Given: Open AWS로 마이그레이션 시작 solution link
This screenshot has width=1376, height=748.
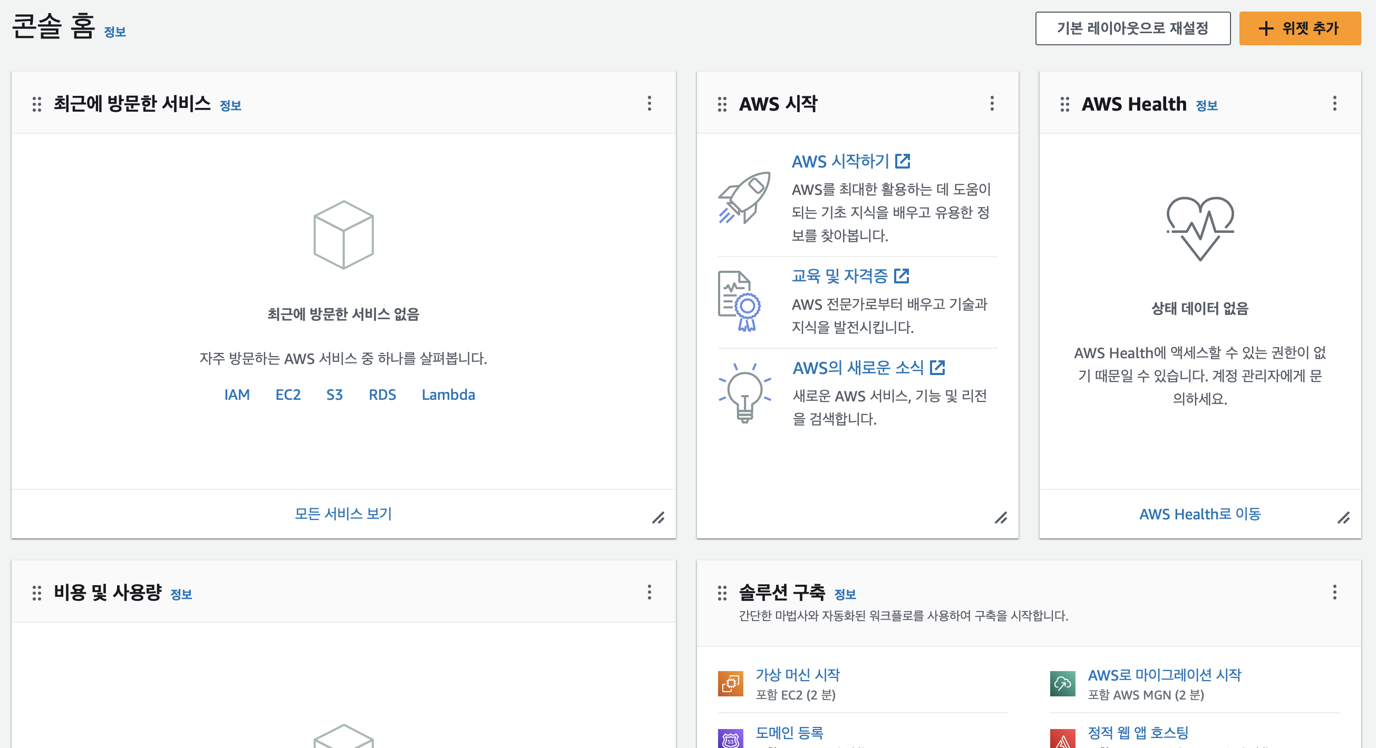Looking at the screenshot, I should pyautogui.click(x=1165, y=675).
